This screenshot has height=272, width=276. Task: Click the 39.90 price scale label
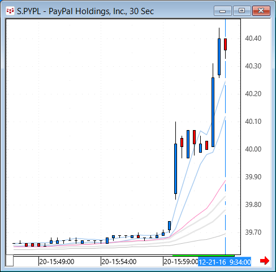pos(253,177)
